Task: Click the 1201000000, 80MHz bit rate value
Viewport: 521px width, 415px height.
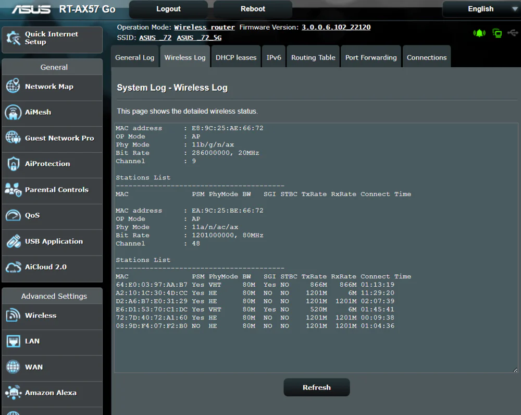Action: tap(227, 235)
